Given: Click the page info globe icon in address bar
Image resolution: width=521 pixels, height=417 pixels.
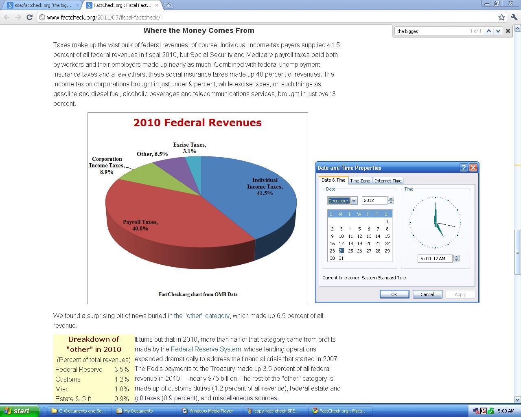Looking at the screenshot, I should [x=42, y=17].
